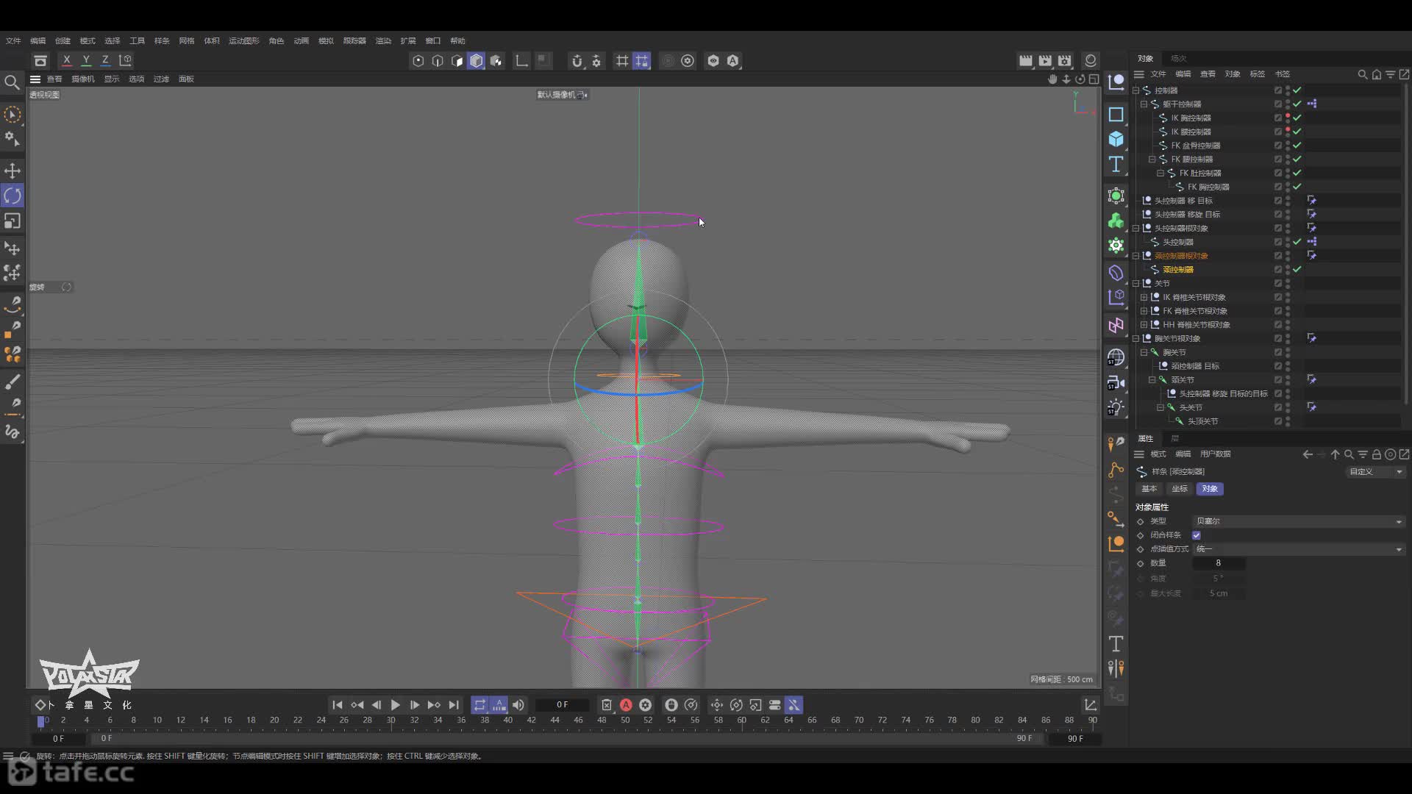Switch to the 层 tab
The image size is (1412, 794).
(x=1174, y=438)
